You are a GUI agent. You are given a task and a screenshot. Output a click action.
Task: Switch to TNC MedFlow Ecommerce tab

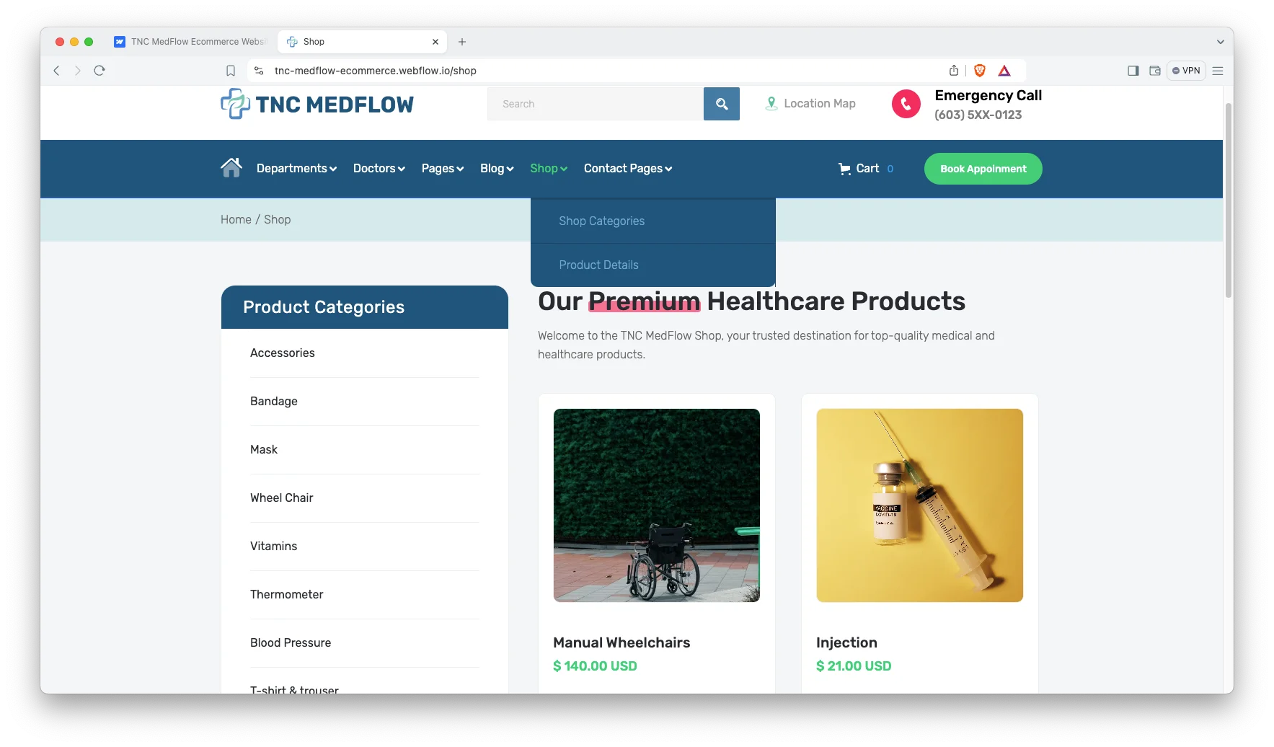coord(191,42)
